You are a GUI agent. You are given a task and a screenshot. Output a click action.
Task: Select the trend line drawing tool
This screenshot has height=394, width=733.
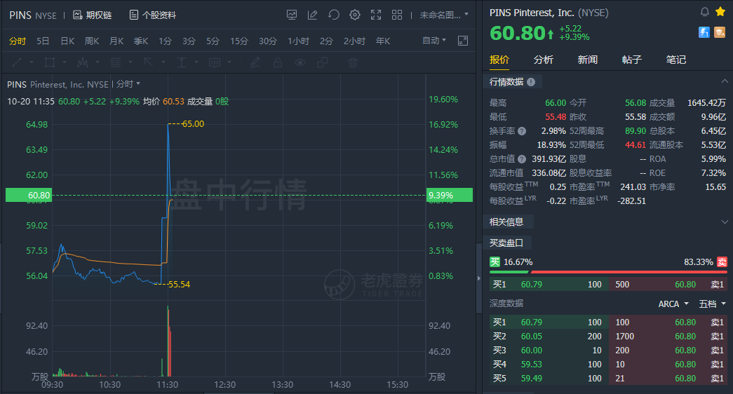[17, 62]
